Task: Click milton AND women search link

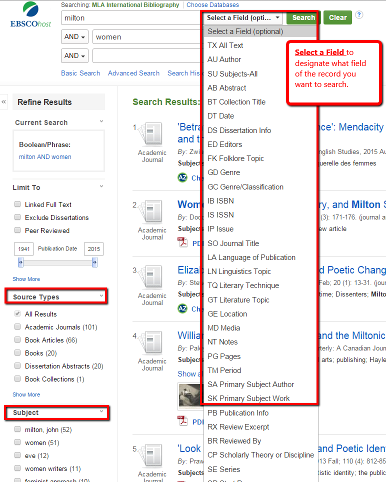Action: coord(45,157)
